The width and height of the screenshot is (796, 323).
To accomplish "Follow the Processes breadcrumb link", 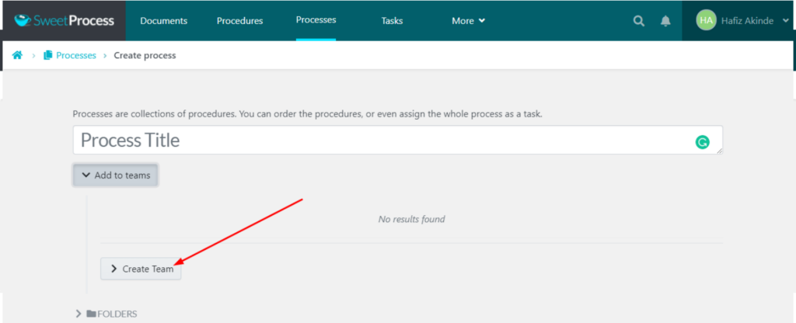I will click(x=75, y=55).
